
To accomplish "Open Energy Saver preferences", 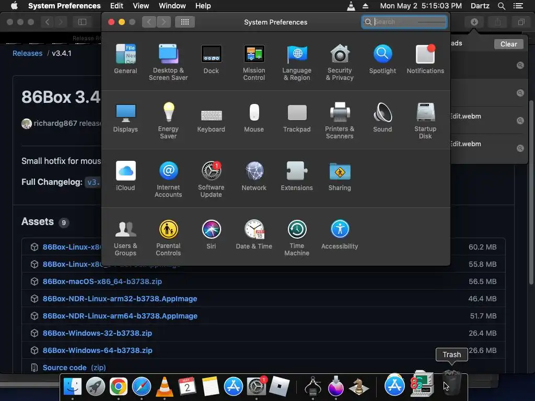I will (x=168, y=121).
